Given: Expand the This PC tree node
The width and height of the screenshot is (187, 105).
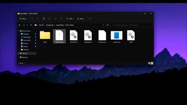Looking at the screenshot, I should tap(18, 53).
